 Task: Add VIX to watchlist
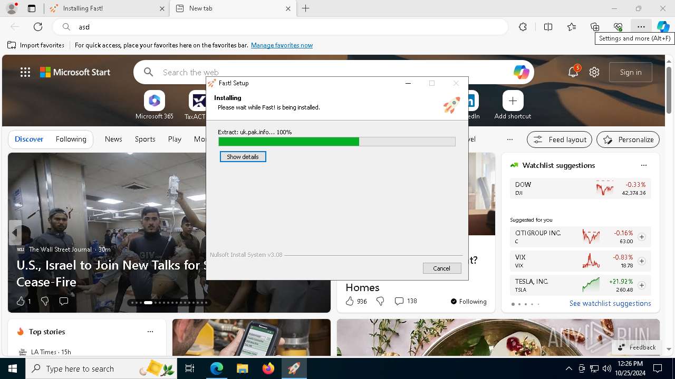click(x=642, y=261)
